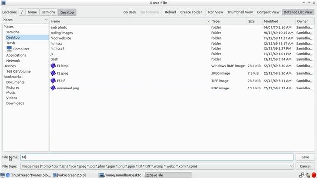This screenshot has height=178, width=317.
Task: Open Trash in Places sidebar
Action: pyautogui.click(x=11, y=43)
